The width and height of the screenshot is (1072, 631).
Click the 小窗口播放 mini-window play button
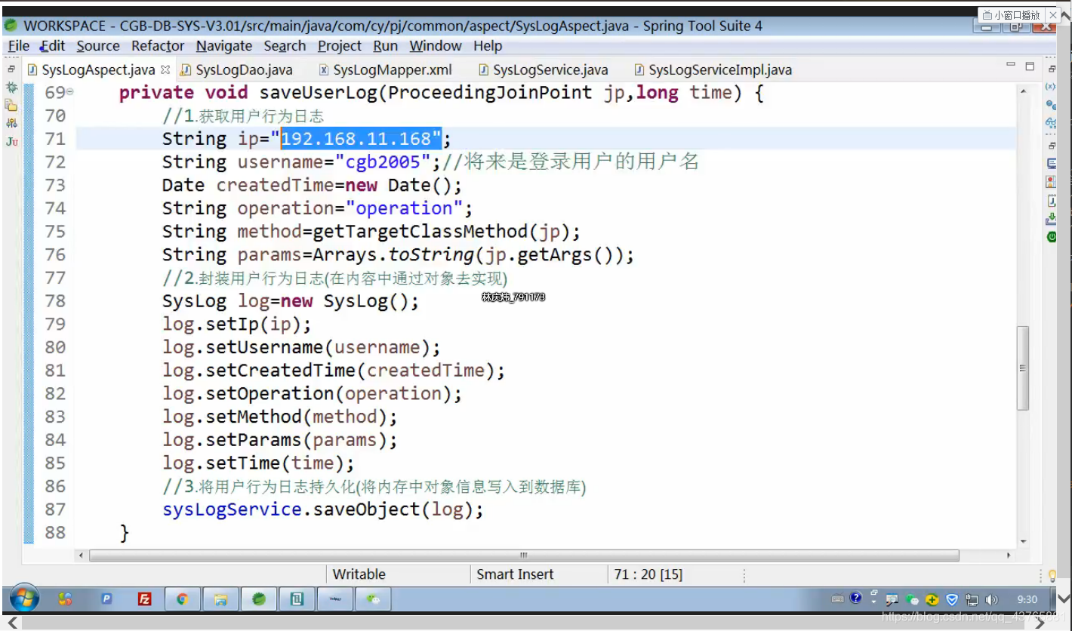pos(1012,14)
